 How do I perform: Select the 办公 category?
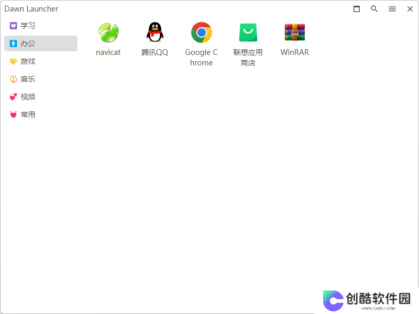(41, 43)
